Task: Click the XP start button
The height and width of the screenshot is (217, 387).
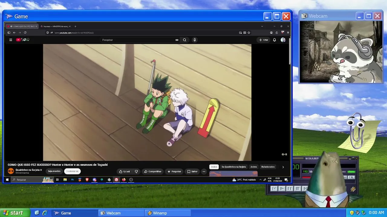Action: pyautogui.click(x=15, y=213)
